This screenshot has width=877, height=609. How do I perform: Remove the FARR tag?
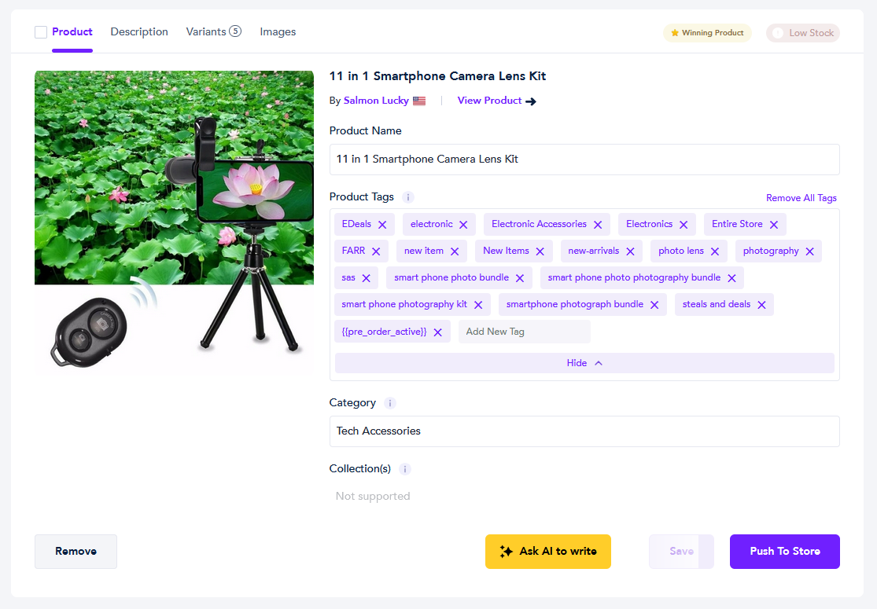pyautogui.click(x=376, y=251)
